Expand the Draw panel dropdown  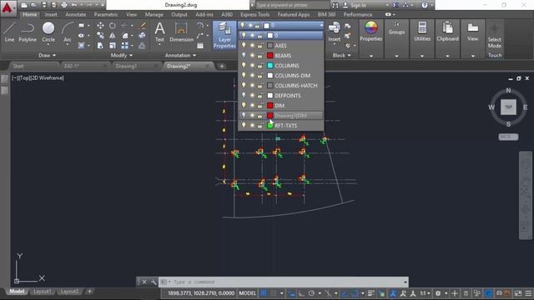[47, 55]
